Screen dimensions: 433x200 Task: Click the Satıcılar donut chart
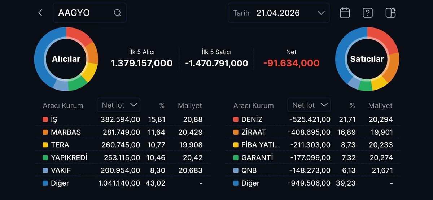[367, 59]
